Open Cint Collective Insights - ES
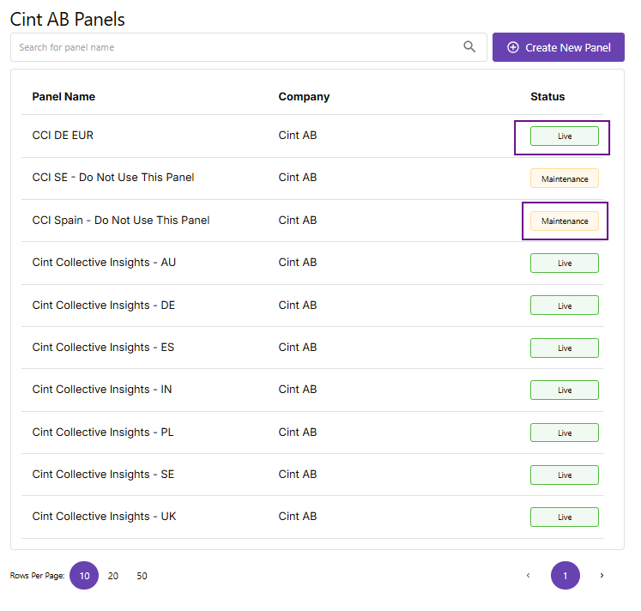This screenshot has width=641, height=611. pyautogui.click(x=104, y=348)
